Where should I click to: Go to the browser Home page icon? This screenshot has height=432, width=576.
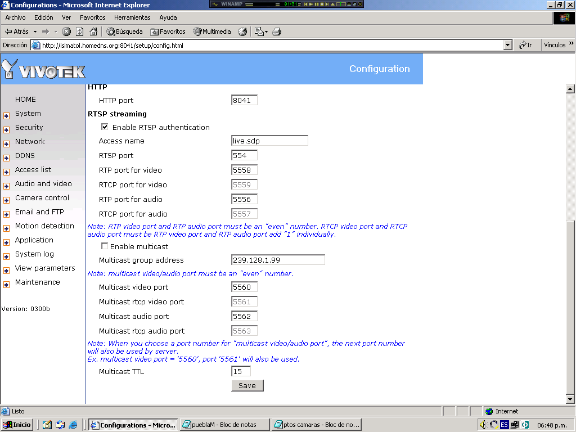pyautogui.click(x=93, y=31)
